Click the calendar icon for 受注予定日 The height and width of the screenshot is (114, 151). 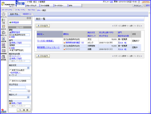click(x=29, y=91)
